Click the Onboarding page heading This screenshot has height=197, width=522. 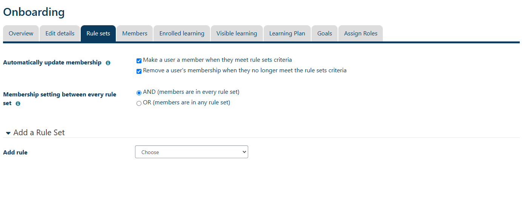coord(34,12)
